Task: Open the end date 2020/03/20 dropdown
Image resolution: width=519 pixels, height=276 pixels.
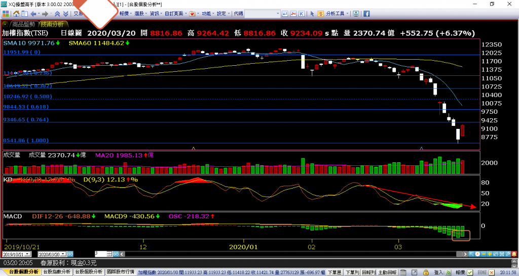Action: click(x=64, y=254)
